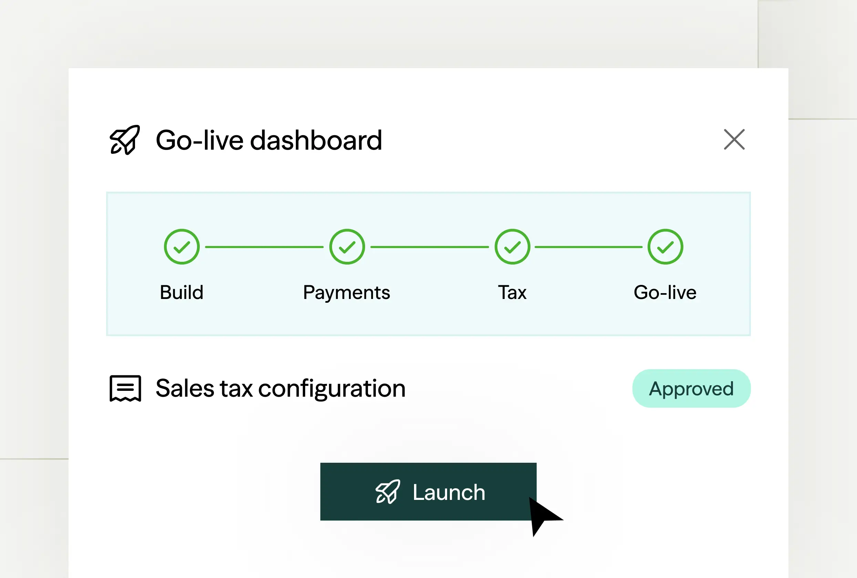857x578 pixels.
Task: Click the Build step checkmark circle
Action: point(182,247)
